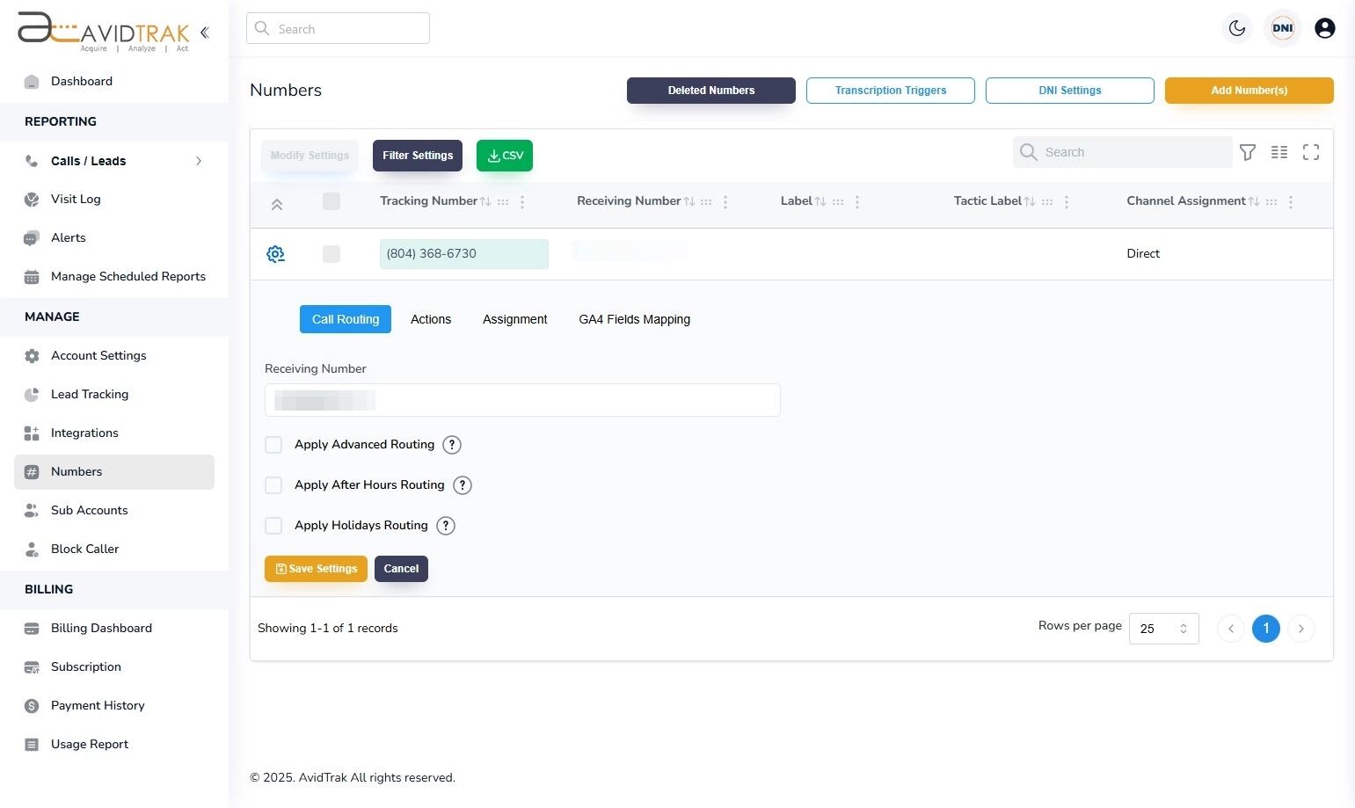Screen dimensions: 1355x808
Task: Switch to the Actions tab
Action: (x=431, y=319)
